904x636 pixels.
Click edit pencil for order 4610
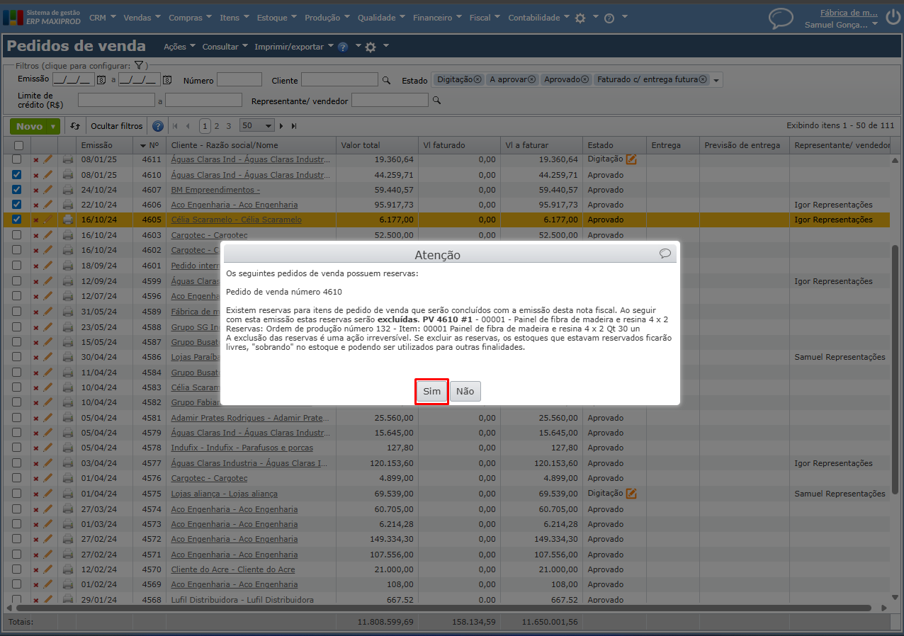(48, 175)
